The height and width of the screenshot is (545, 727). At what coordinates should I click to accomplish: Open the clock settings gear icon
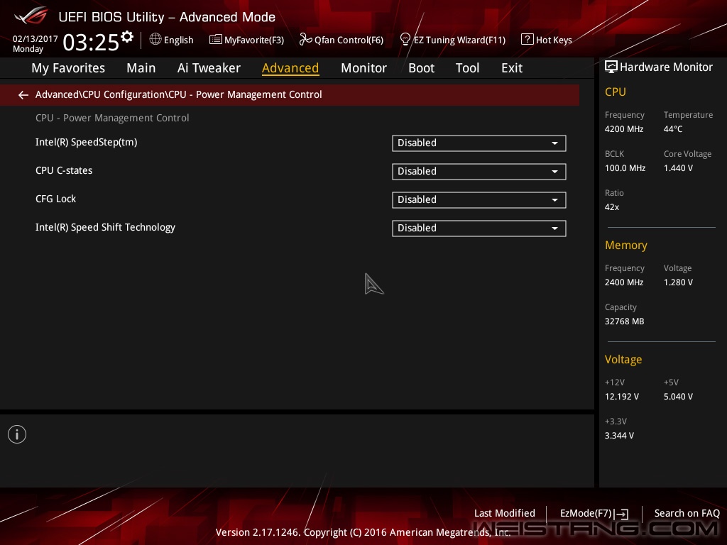click(127, 37)
